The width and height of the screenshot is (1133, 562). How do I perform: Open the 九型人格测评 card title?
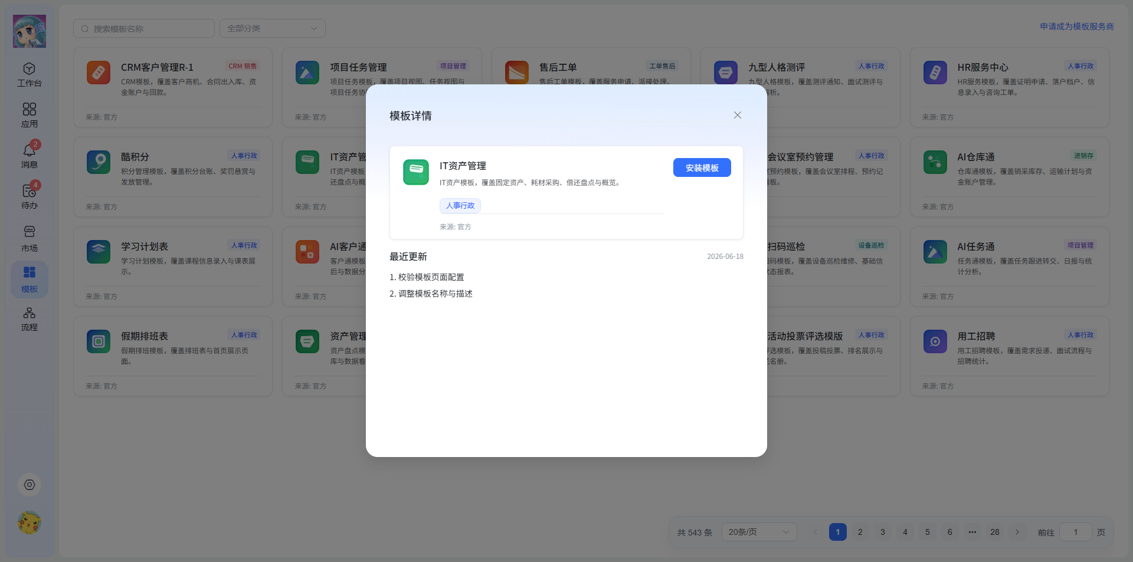[777, 67]
